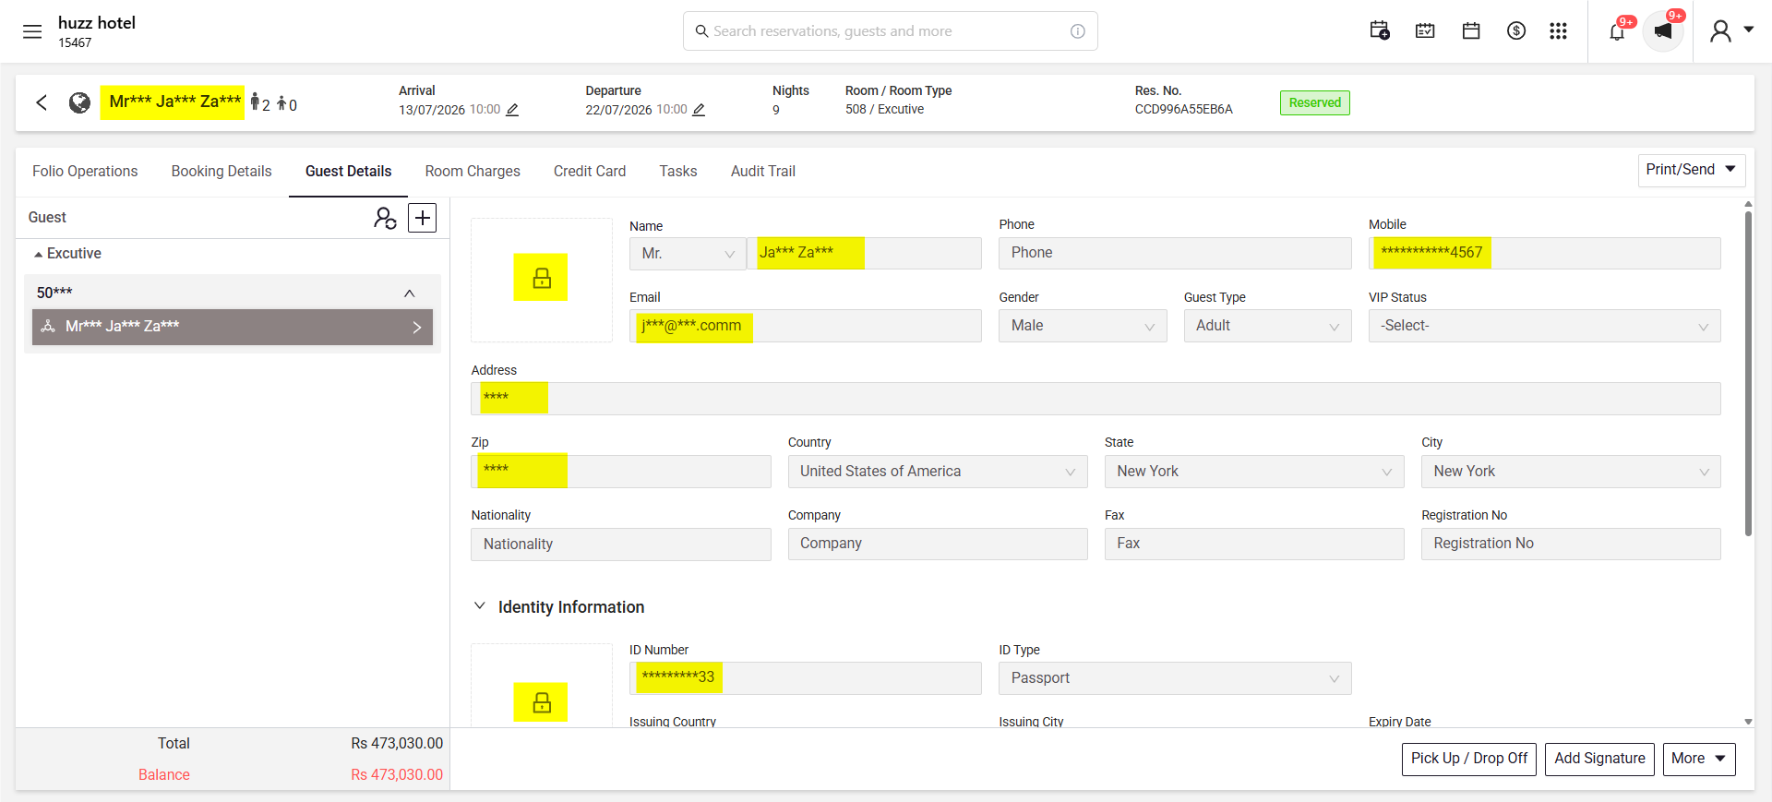This screenshot has width=1772, height=802.
Task: Click the search info icon
Action: [x=1077, y=31]
